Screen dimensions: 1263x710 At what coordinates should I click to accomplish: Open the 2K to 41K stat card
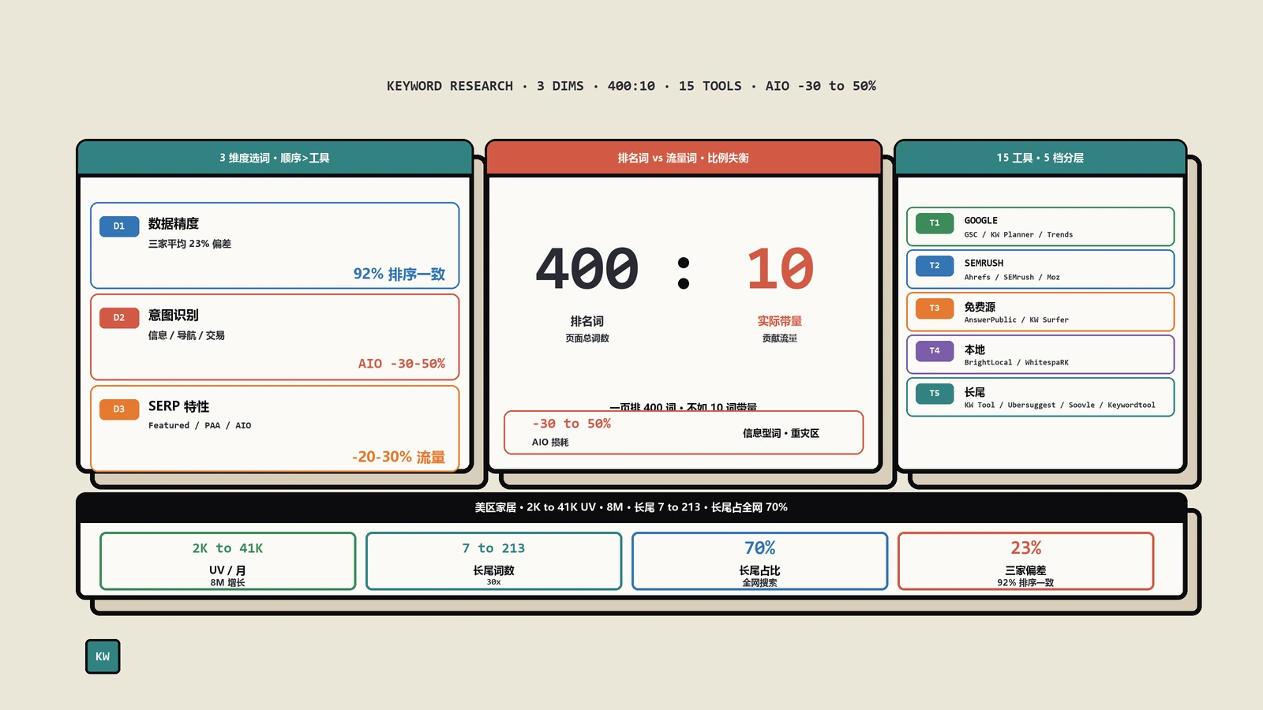pyautogui.click(x=228, y=561)
